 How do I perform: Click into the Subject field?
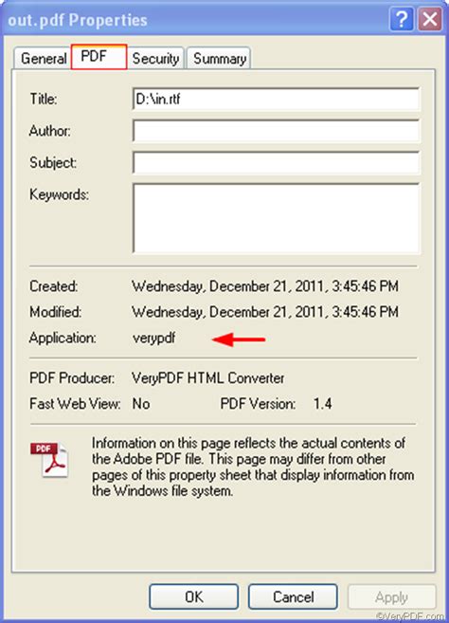pyautogui.click(x=276, y=162)
